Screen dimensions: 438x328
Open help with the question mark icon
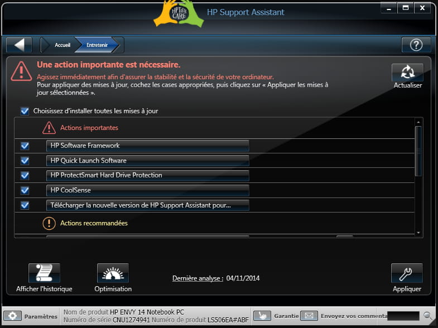pyautogui.click(x=416, y=45)
